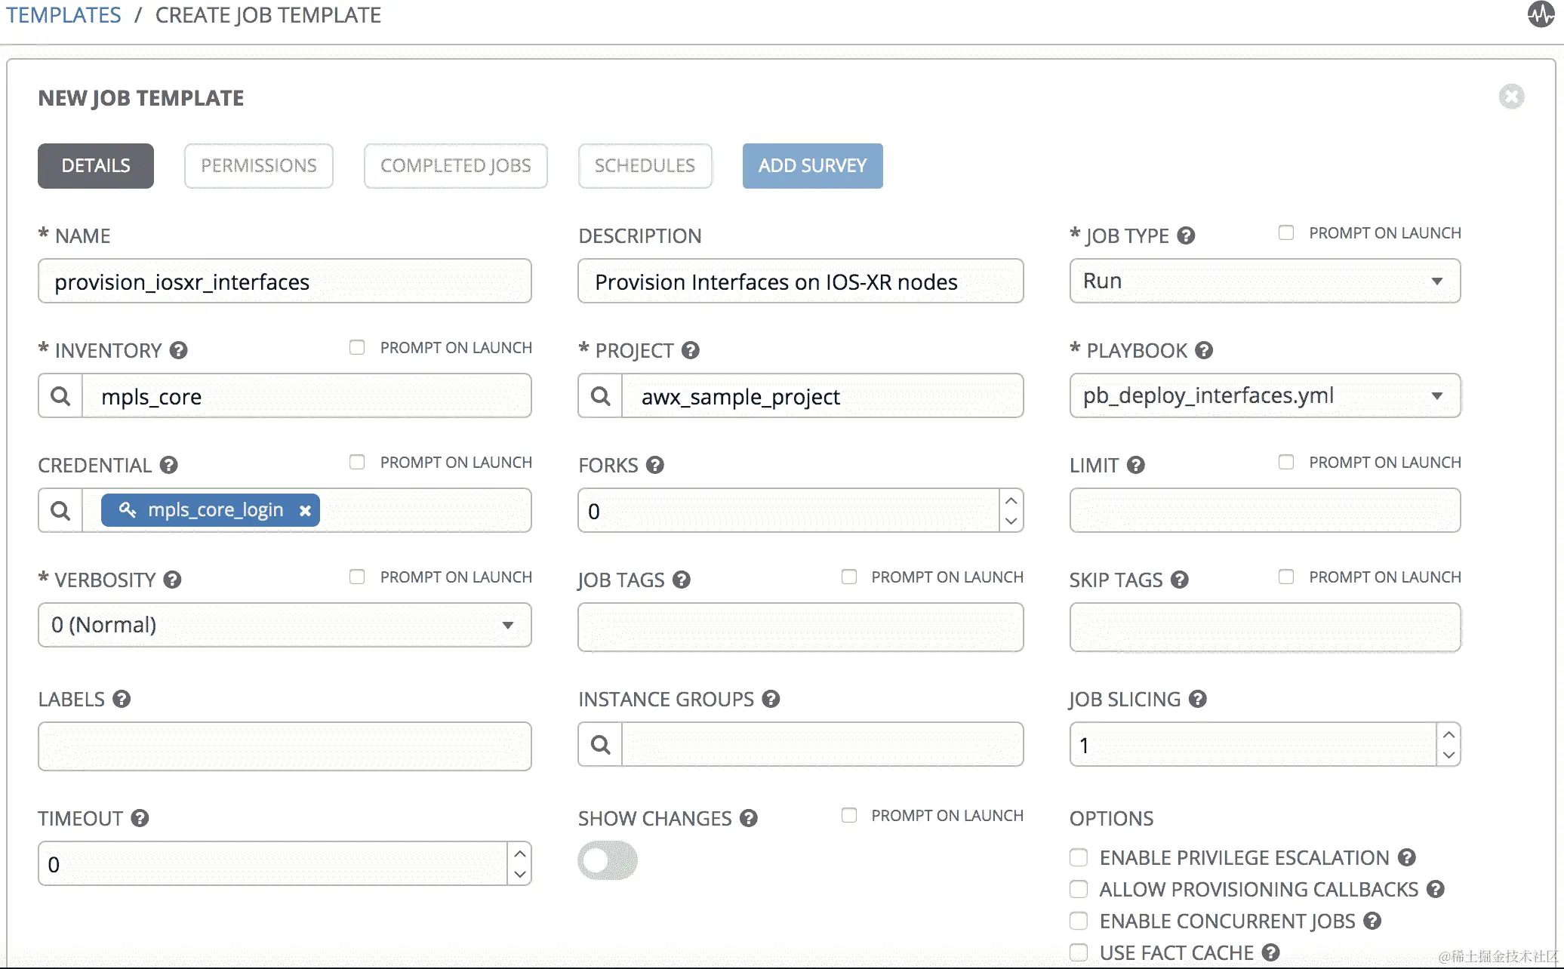Click the credential lookup search icon
This screenshot has width=1564, height=969.
(x=60, y=510)
